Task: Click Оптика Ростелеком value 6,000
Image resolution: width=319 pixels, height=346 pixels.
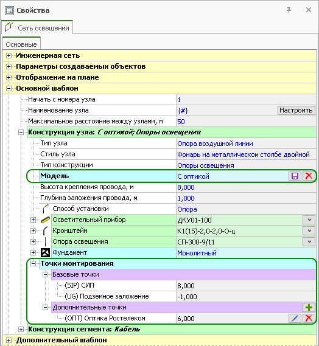Action: click(x=186, y=319)
